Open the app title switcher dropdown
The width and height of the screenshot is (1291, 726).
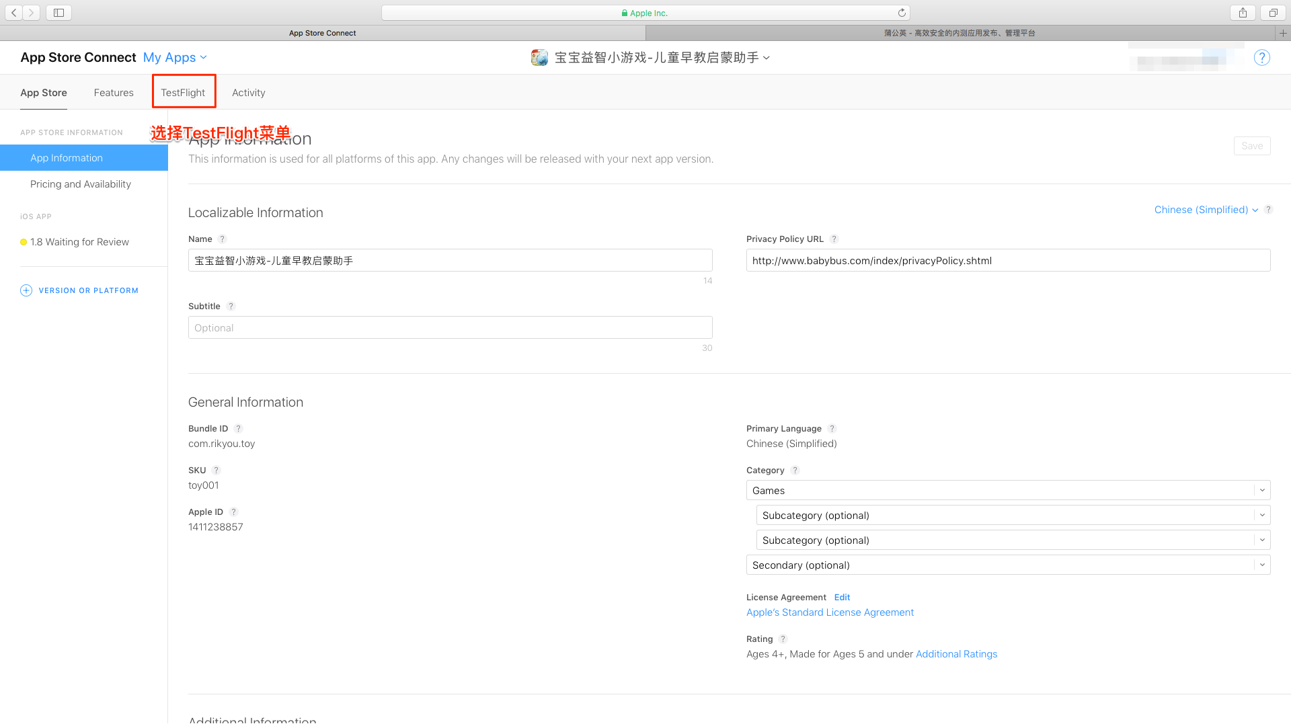pos(662,58)
